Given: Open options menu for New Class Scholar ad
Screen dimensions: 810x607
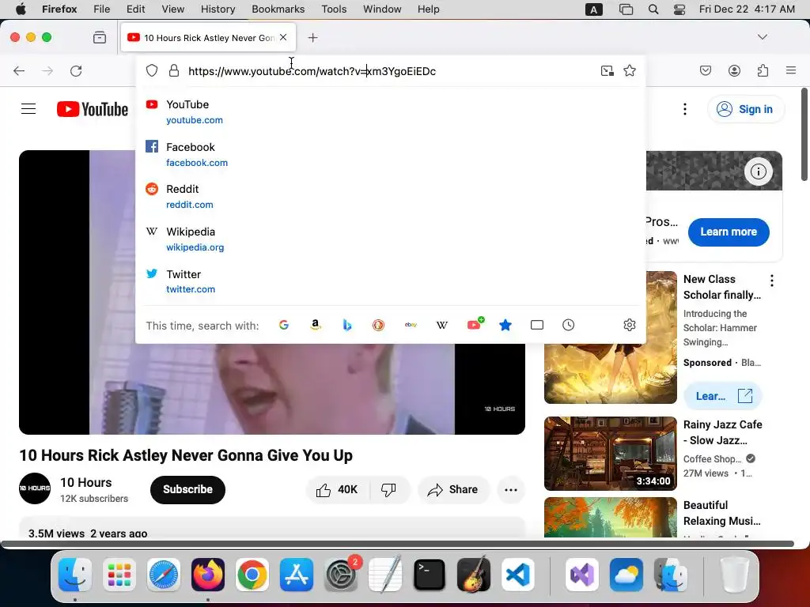Looking at the screenshot, I should (771, 281).
